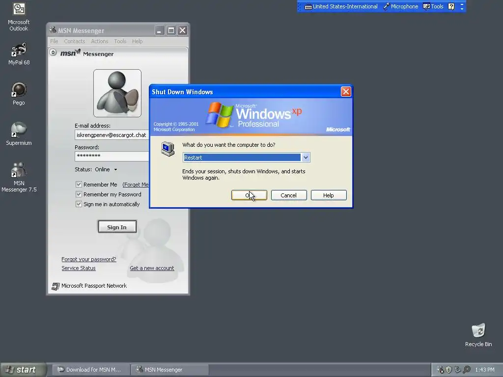The height and width of the screenshot is (377, 503).
Task: Click the MSN Messenger title bar icon
Action: [53, 30]
